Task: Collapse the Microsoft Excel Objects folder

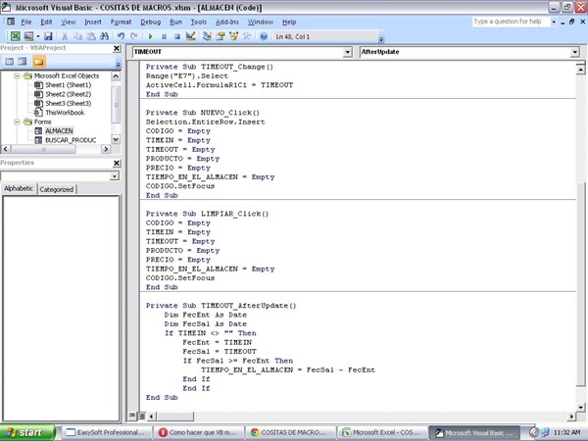Action: point(16,75)
